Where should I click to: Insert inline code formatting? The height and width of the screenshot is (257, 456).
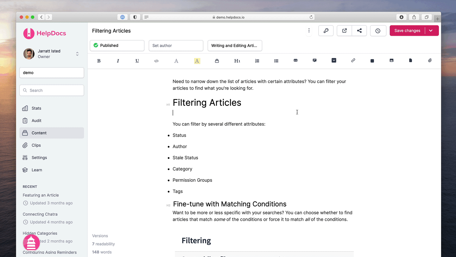click(156, 61)
